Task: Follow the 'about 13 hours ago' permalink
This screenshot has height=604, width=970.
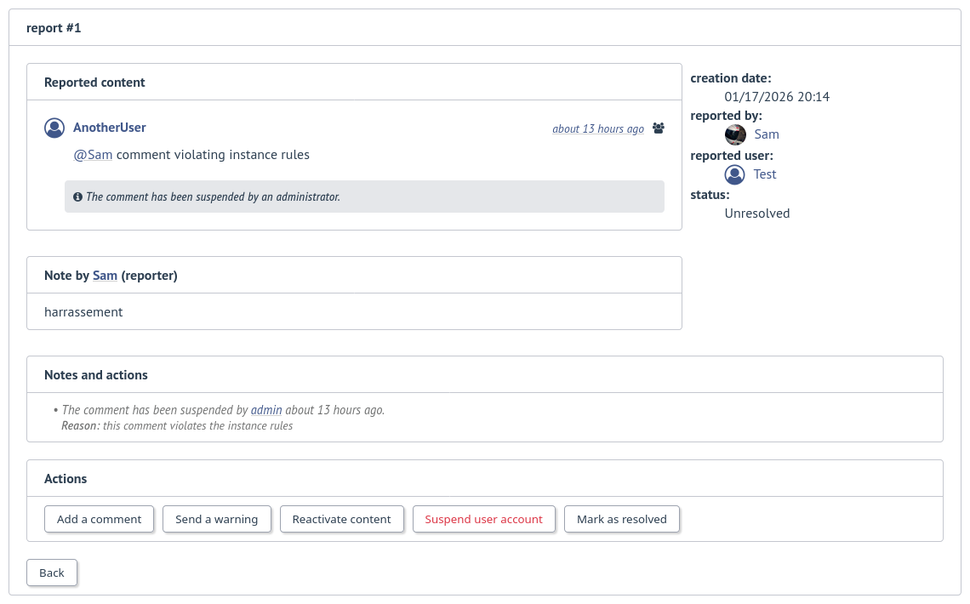Action: [x=598, y=128]
